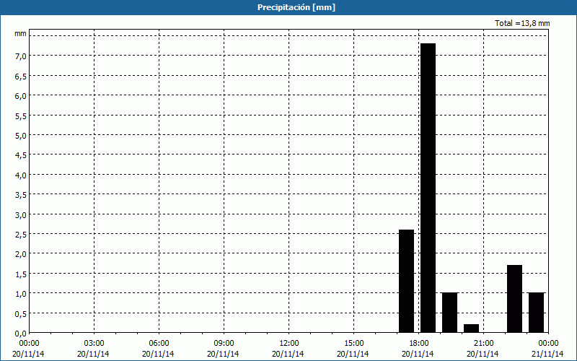
Task: Click the small 0,2 mm bar just before 21:00
Action: click(x=472, y=329)
